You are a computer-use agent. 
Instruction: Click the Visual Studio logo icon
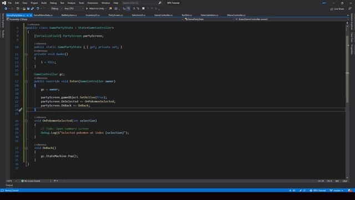click(x=4, y=3)
